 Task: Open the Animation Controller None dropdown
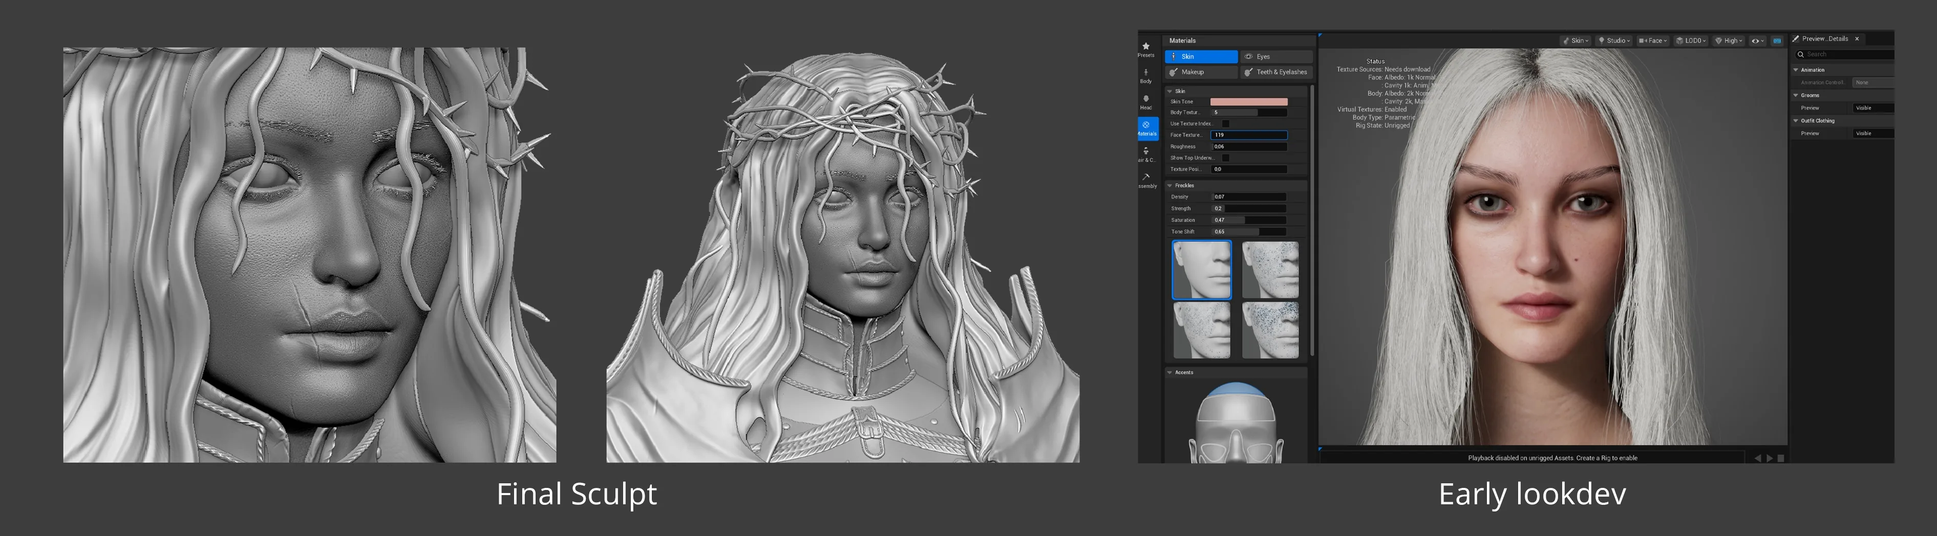(x=1873, y=82)
